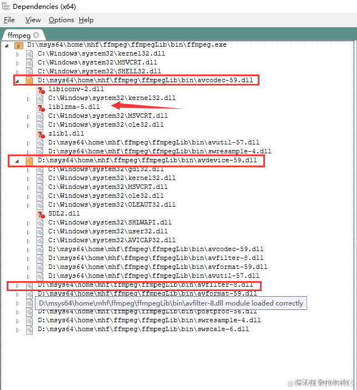Click MSVCRT.dll icon nested under avdevice-59.dll
357x390 pixels.
(x=40, y=188)
